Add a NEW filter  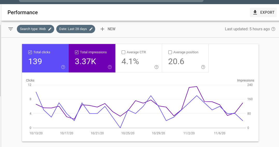(x=108, y=29)
